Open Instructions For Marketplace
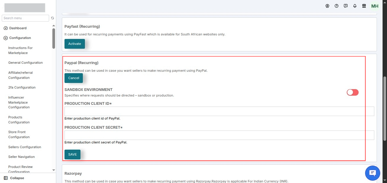Image resolution: width=387 pixels, height=183 pixels. point(20,50)
